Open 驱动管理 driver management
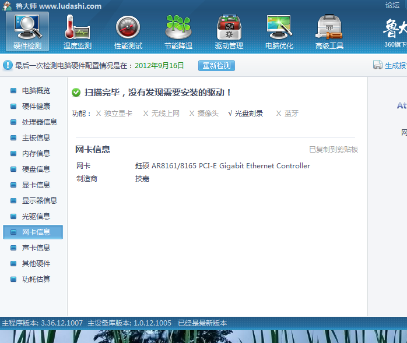The height and width of the screenshot is (343, 407). (229, 31)
